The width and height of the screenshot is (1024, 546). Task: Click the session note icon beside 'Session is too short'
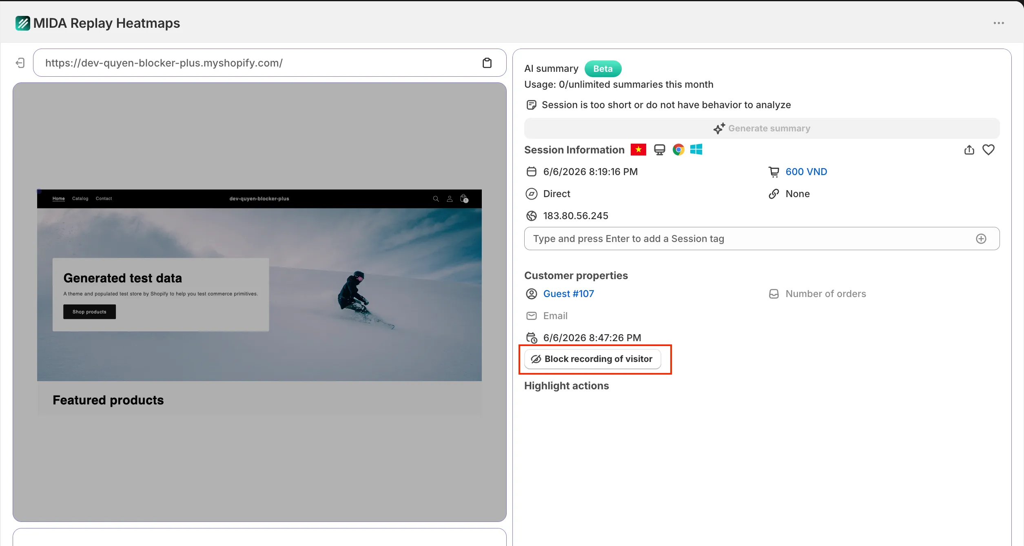click(x=531, y=105)
